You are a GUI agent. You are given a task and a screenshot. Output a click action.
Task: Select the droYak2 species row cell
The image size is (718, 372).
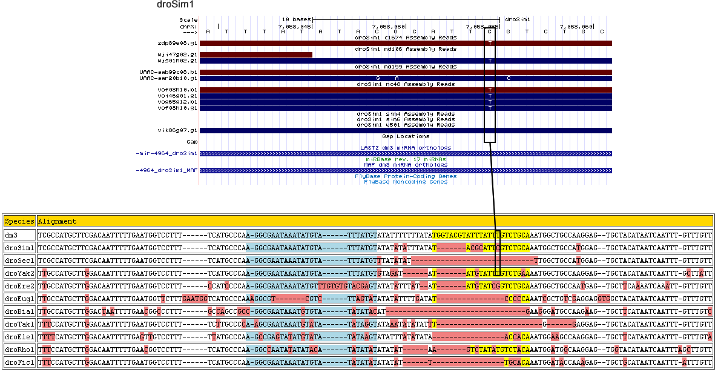tap(19, 273)
